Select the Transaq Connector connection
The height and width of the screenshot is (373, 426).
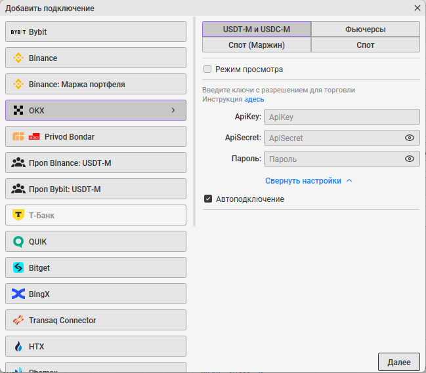click(x=96, y=320)
